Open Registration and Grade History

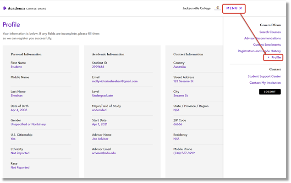click(x=259, y=51)
